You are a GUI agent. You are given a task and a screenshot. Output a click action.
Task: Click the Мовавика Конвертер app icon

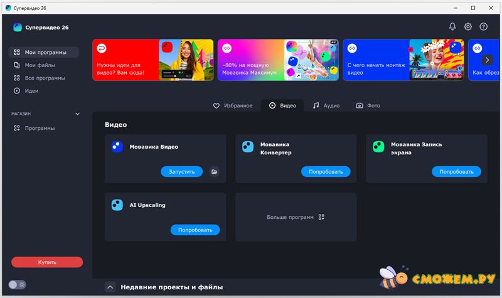tap(248, 147)
